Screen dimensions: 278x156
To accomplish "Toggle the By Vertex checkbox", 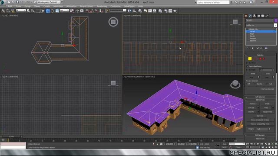I will (x=247, y=63).
